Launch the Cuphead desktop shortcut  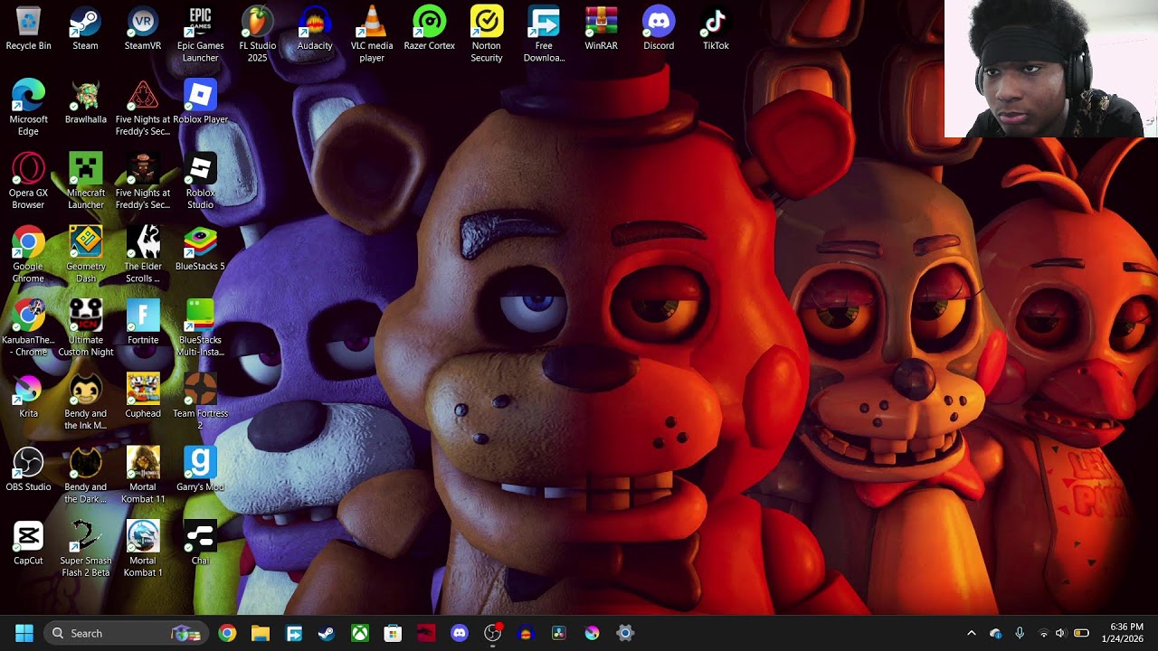[143, 396]
